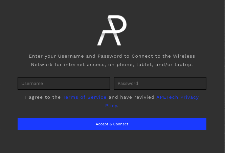Select the Password entry box
225x153 pixels.
pyautogui.click(x=160, y=83)
